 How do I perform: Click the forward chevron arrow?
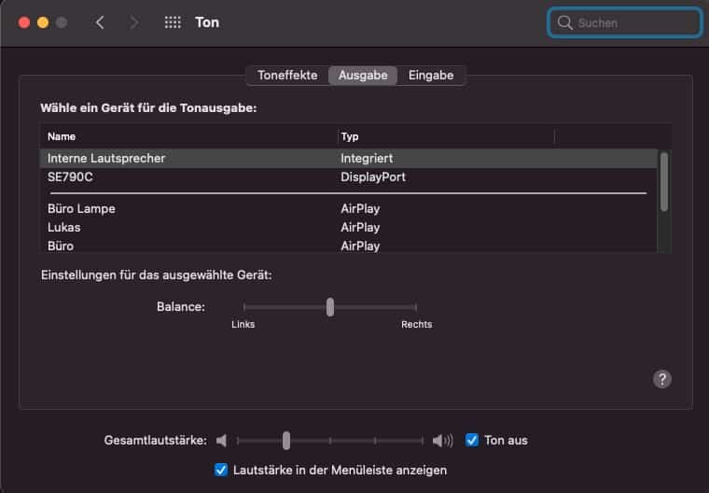[133, 22]
